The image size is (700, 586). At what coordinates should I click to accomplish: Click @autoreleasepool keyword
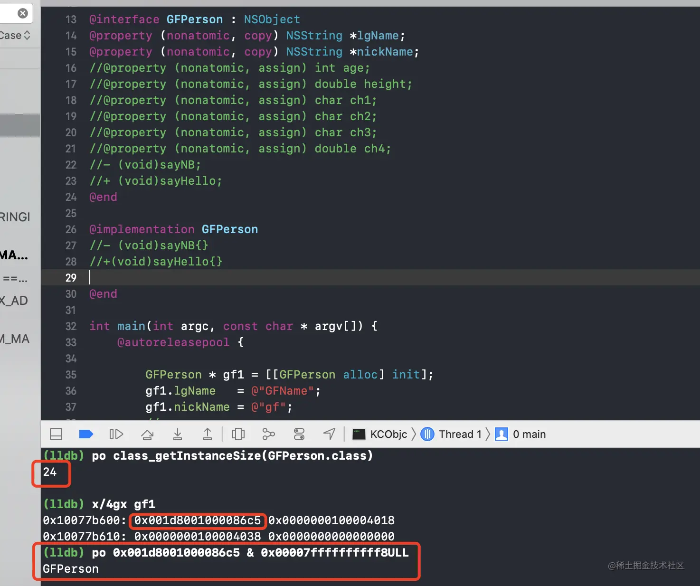(173, 342)
